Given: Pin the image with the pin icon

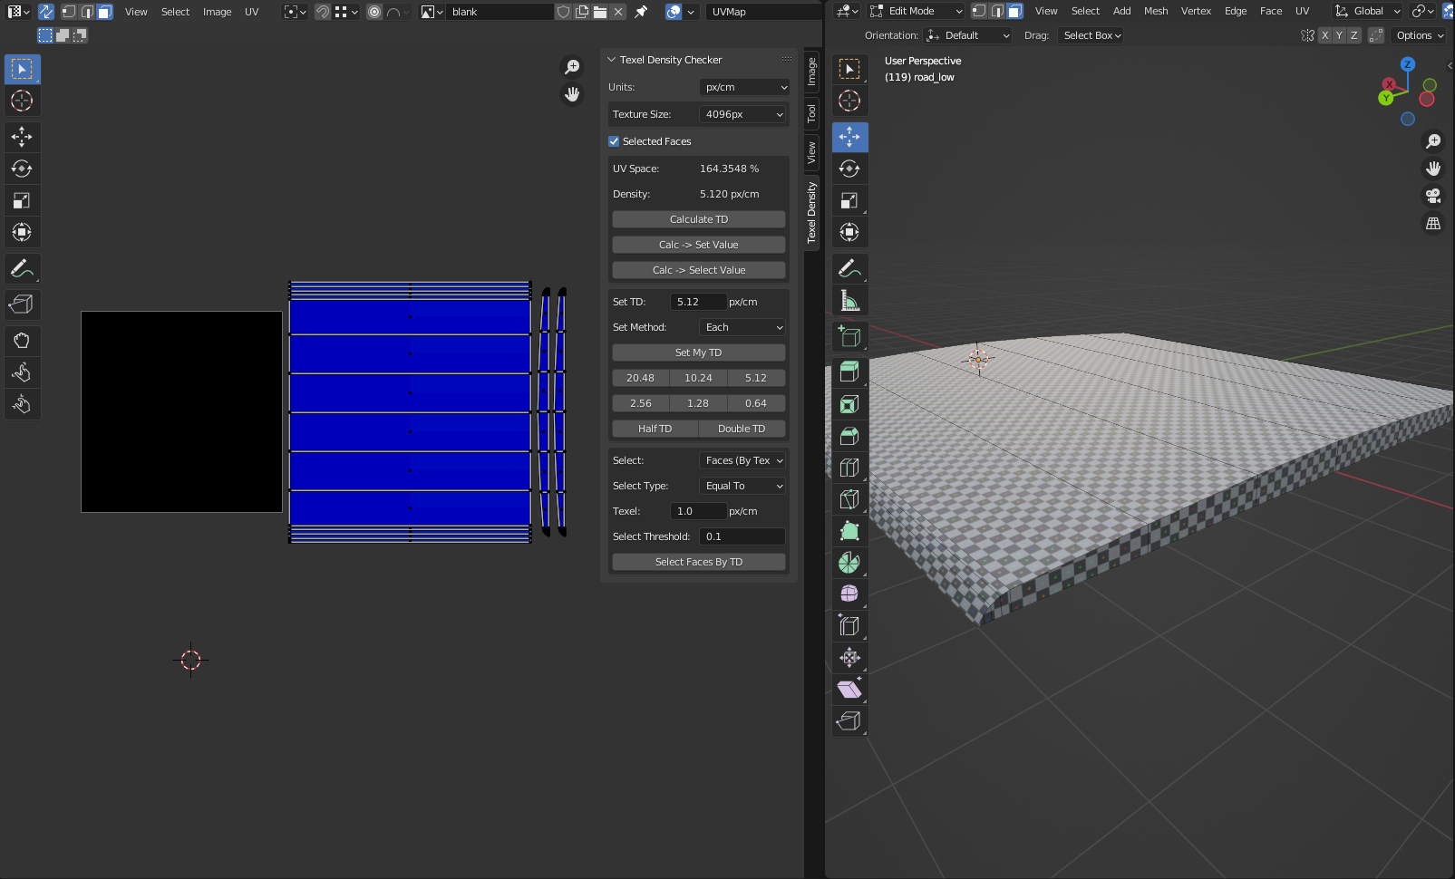Looking at the screenshot, I should tap(641, 12).
